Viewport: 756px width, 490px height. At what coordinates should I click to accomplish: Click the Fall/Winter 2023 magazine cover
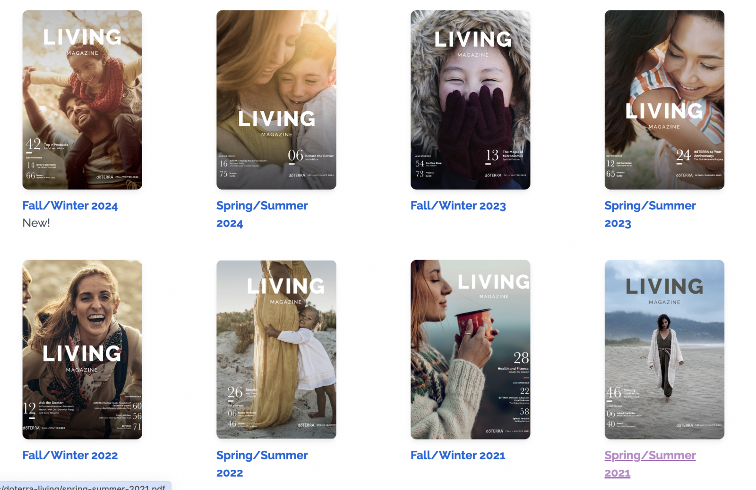(x=470, y=100)
